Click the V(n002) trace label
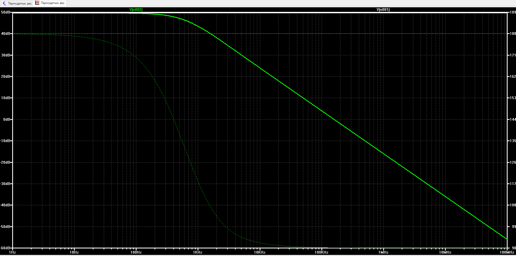Image resolution: width=516 pixels, height=256 pixels. click(136, 10)
